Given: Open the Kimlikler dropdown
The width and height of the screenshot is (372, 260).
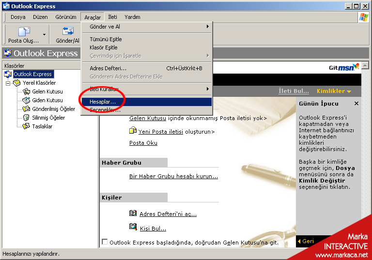Looking at the screenshot, I should pyautogui.click(x=334, y=91).
